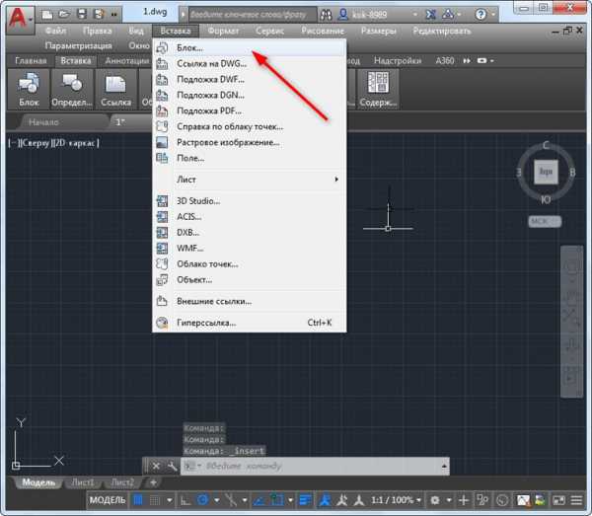This screenshot has height=516, width=592.
Task: Toggle snap mode in status bar
Action: [155, 500]
